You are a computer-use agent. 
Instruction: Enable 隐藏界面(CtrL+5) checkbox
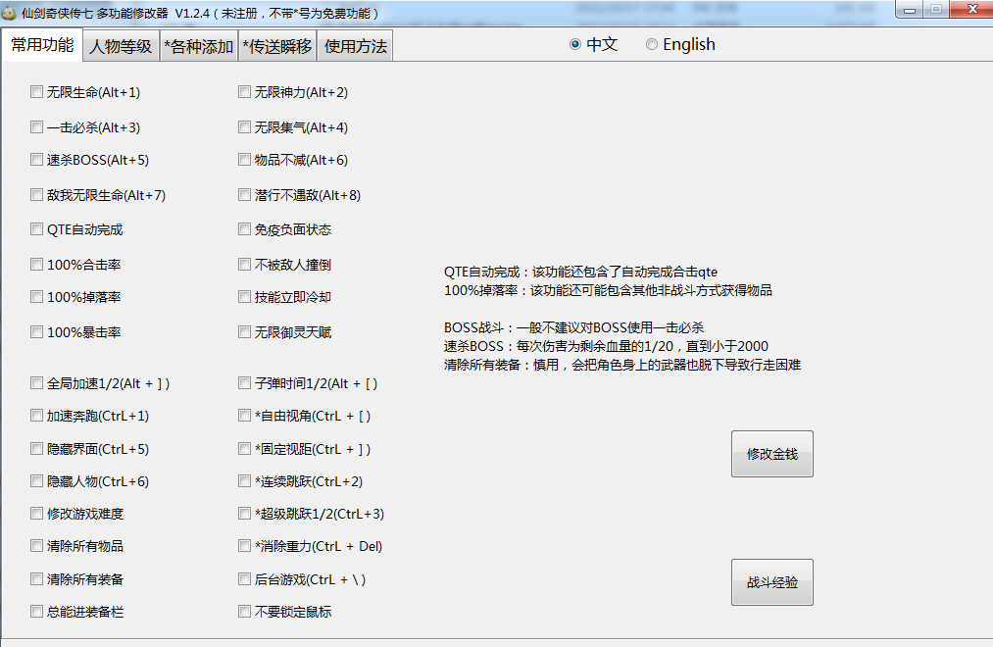(36, 449)
